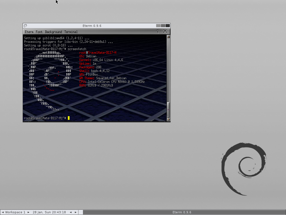
Task: Click the Eterm scrollbar thumb
Action: (168, 110)
